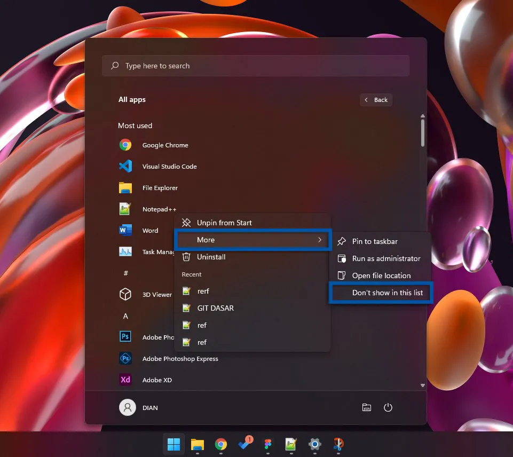The image size is (513, 457).
Task: Open recent file GIT DASAR
Action: click(x=215, y=308)
